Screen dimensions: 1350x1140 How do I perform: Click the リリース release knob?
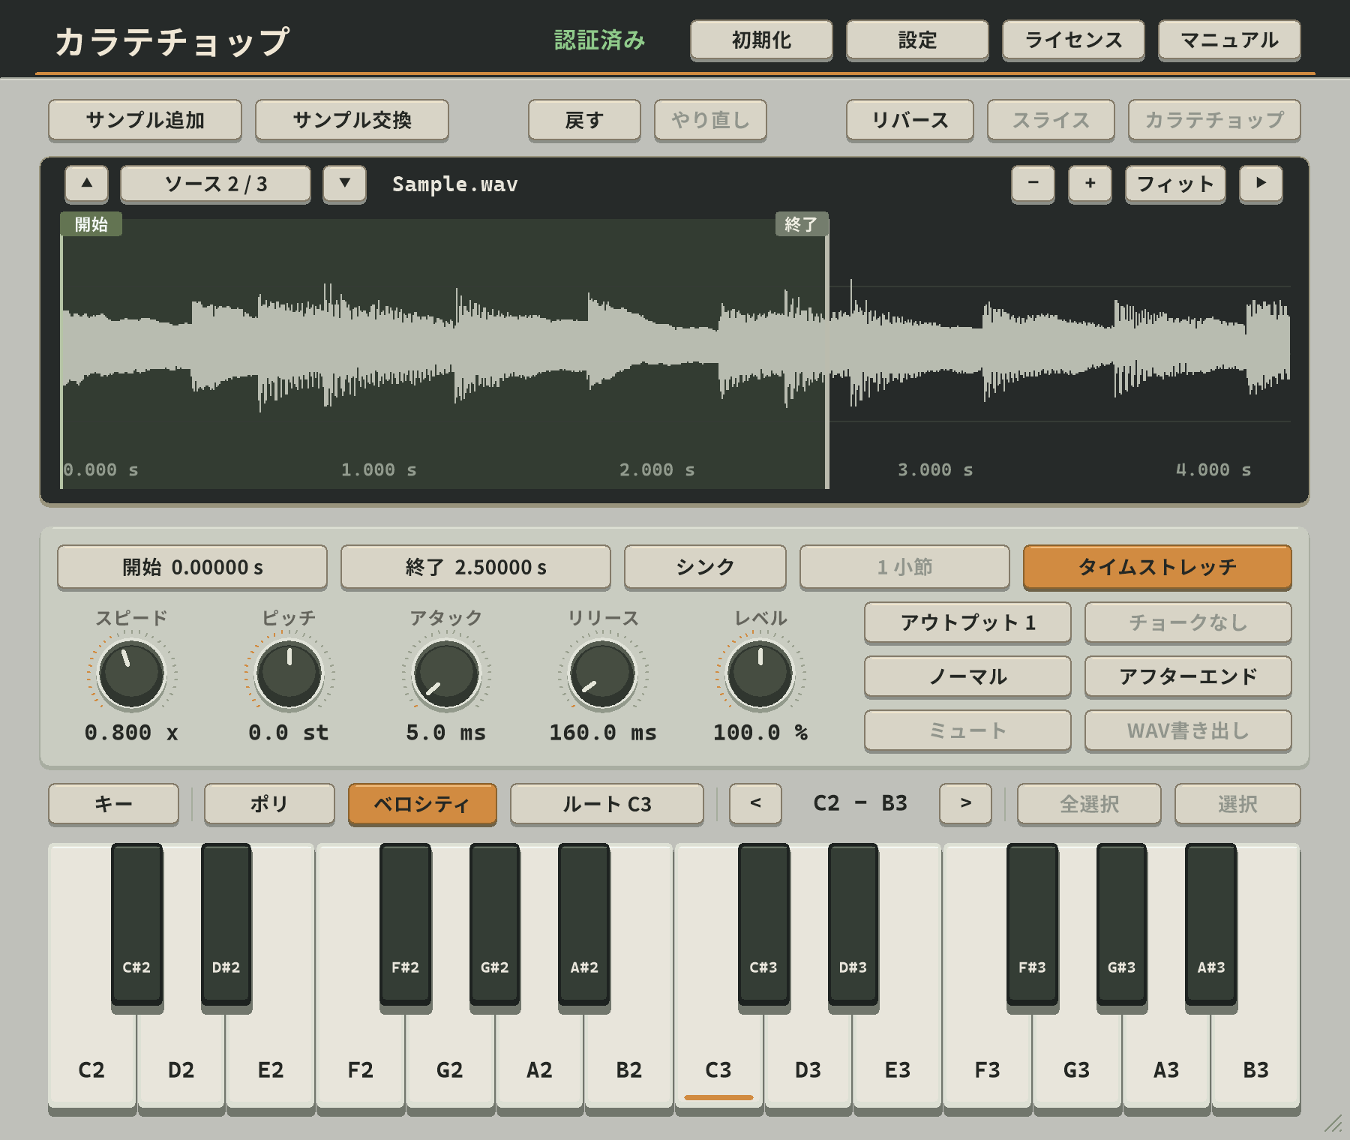603,673
